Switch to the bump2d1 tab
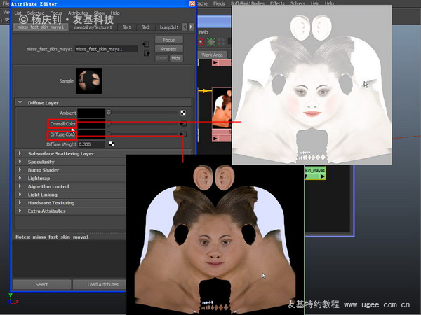The height and width of the screenshot is (315, 421). pos(168,27)
